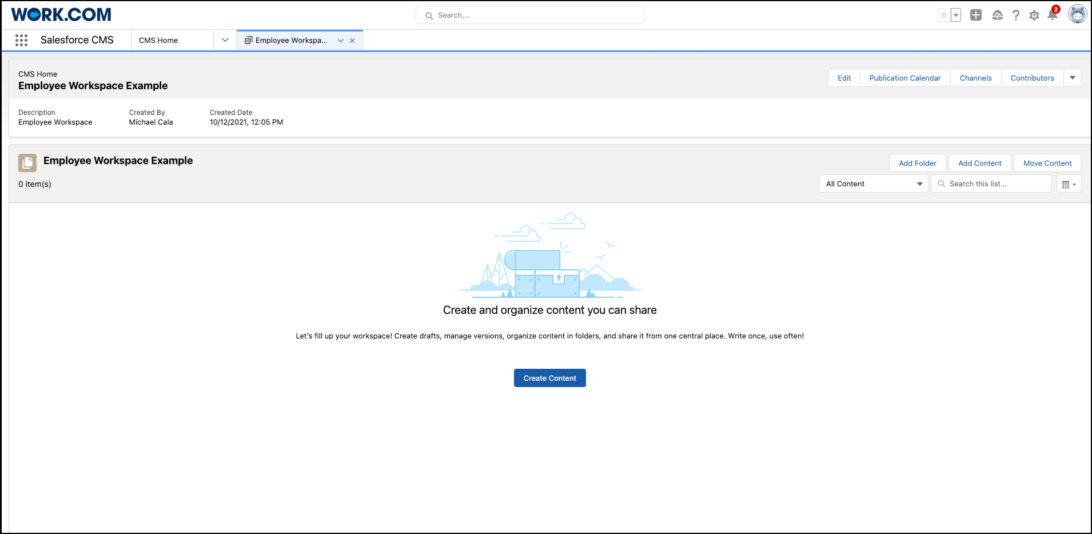Click the 0 item(s) count text
This screenshot has width=1092, height=534.
35,184
